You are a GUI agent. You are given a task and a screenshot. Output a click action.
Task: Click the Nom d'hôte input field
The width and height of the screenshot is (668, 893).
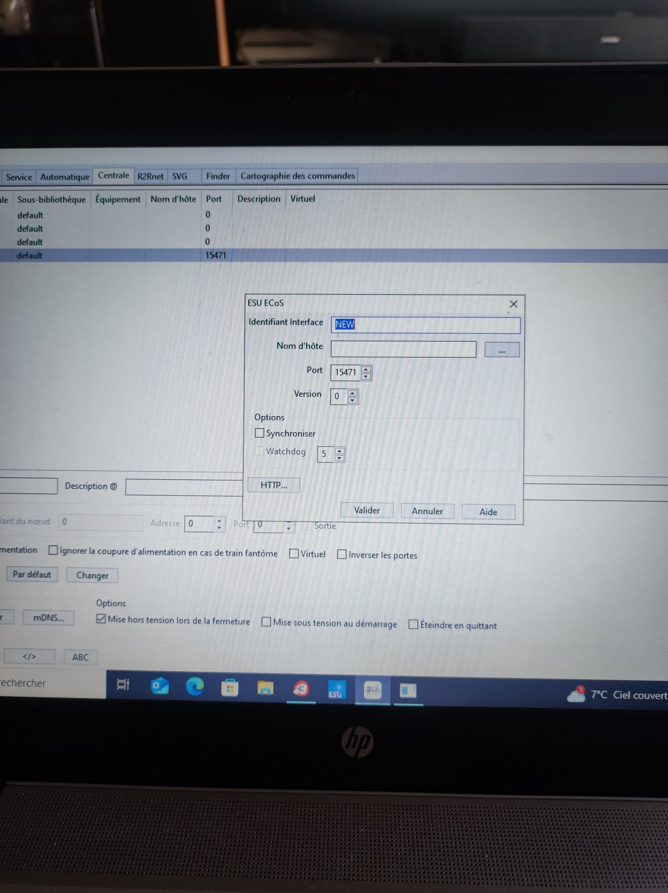[403, 349]
